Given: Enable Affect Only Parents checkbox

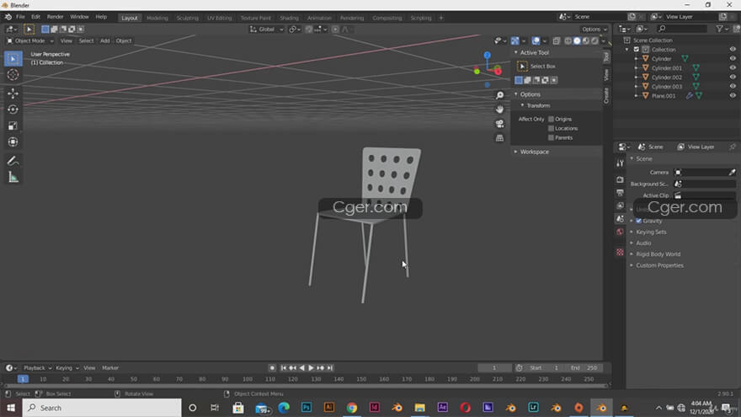Looking at the screenshot, I should pos(551,137).
